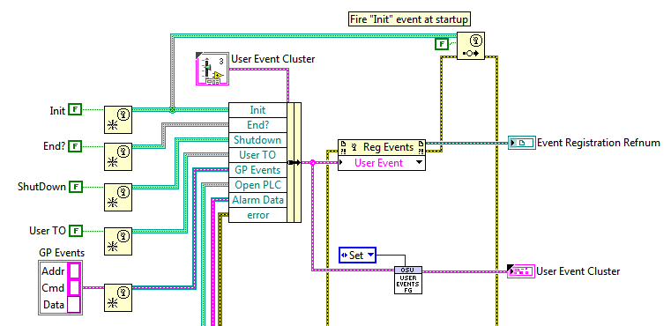The width and height of the screenshot is (671, 326).
Task: Click the Alarm Data element of Bundle By Name
Action: (257, 200)
